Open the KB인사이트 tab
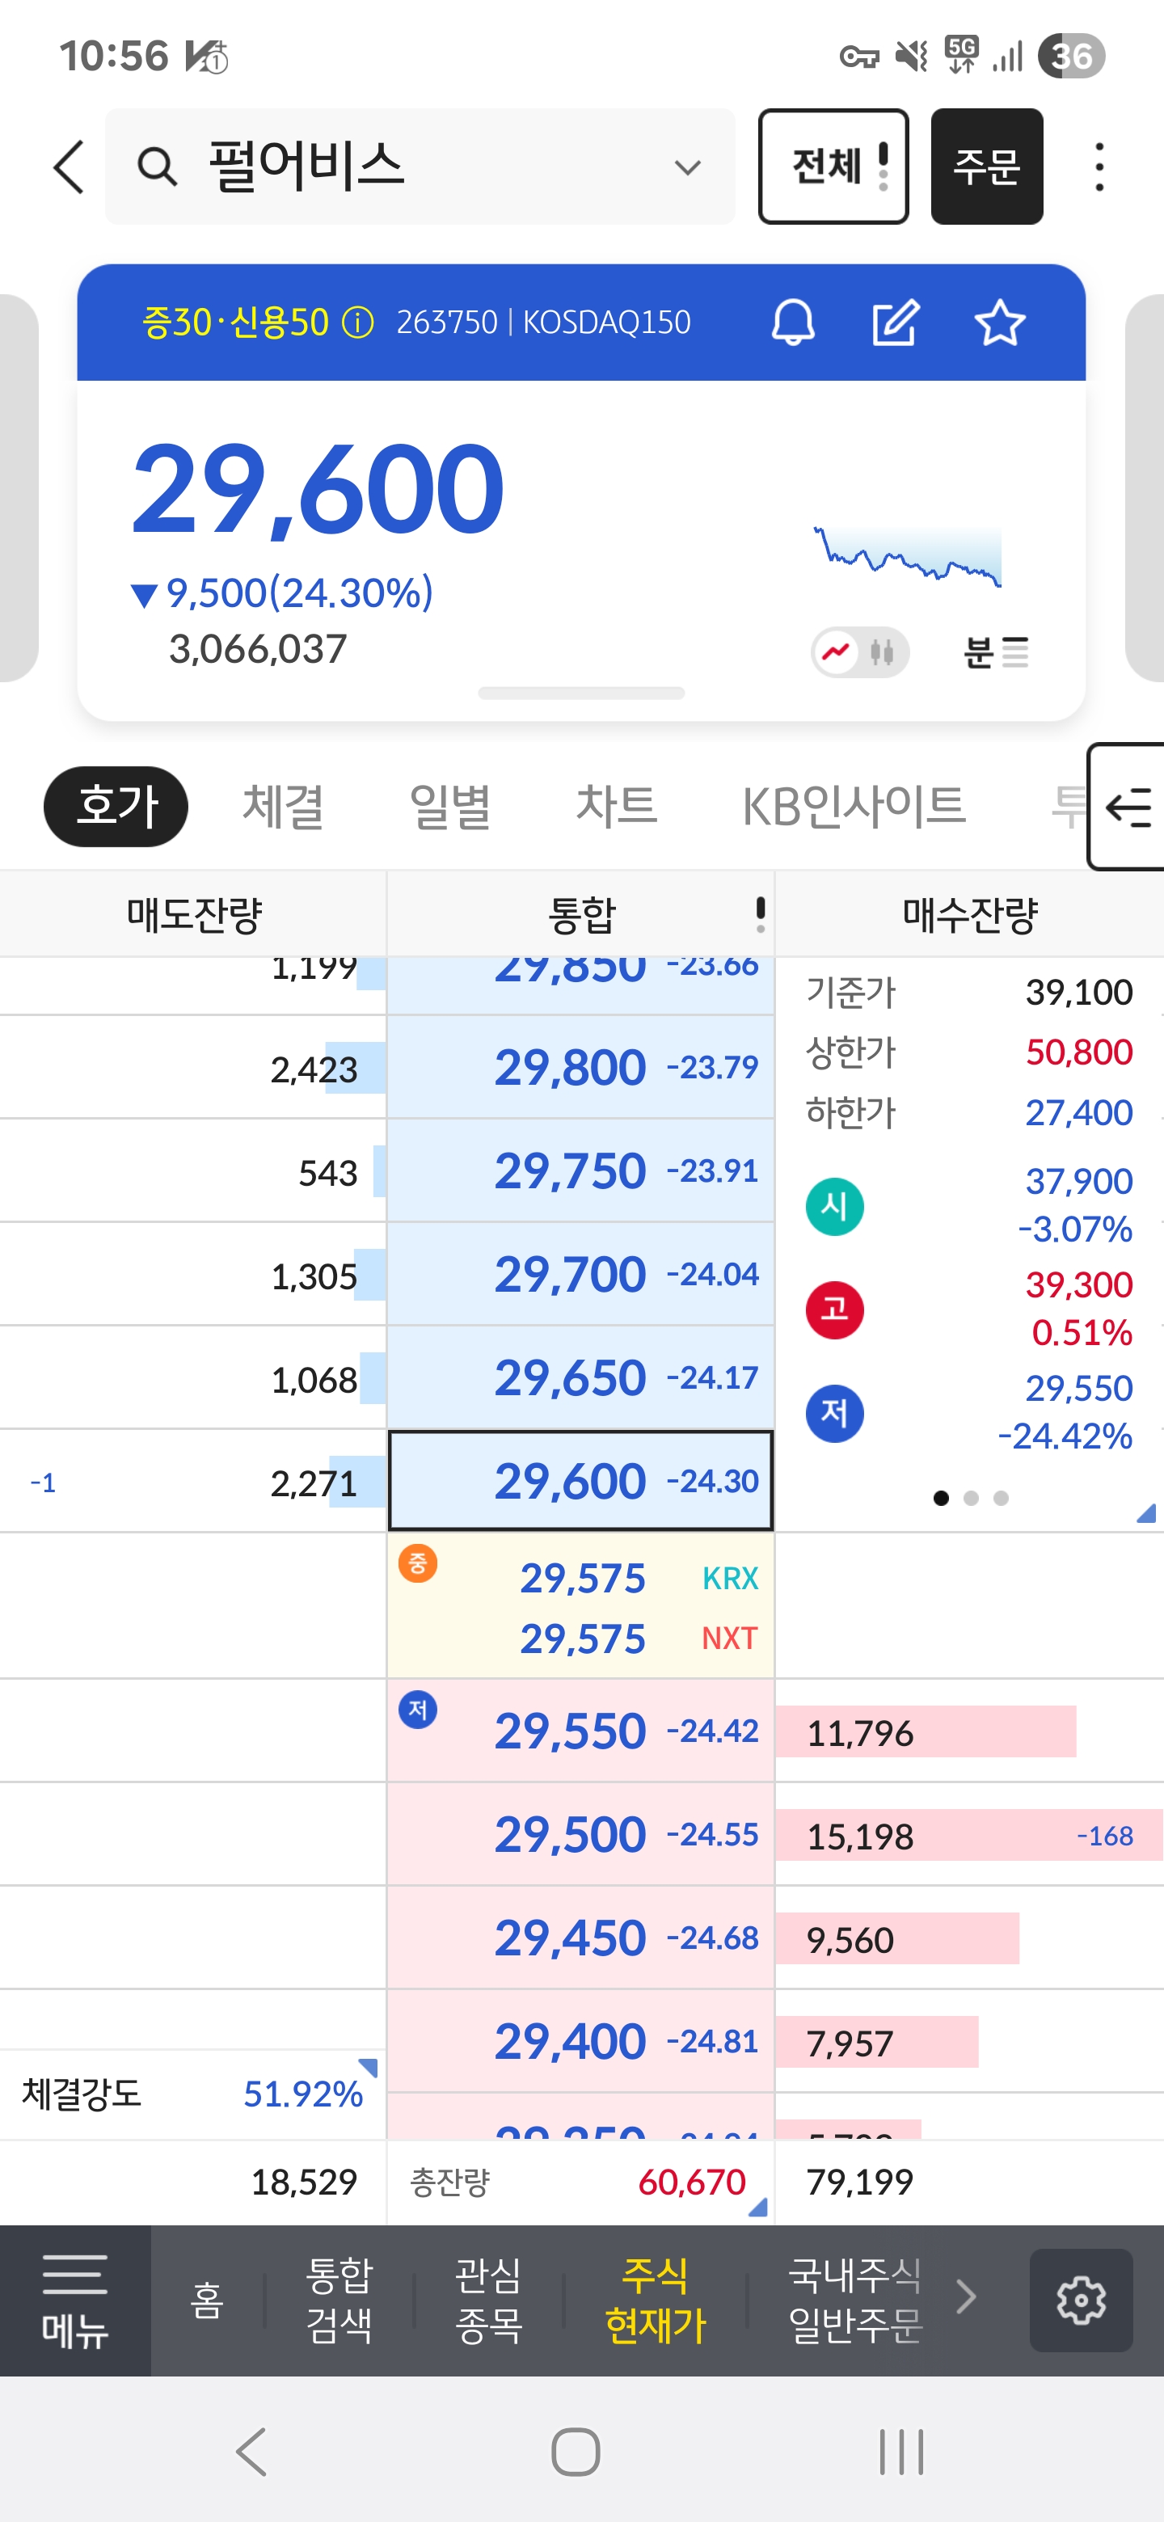1164x2522 pixels. (x=853, y=807)
